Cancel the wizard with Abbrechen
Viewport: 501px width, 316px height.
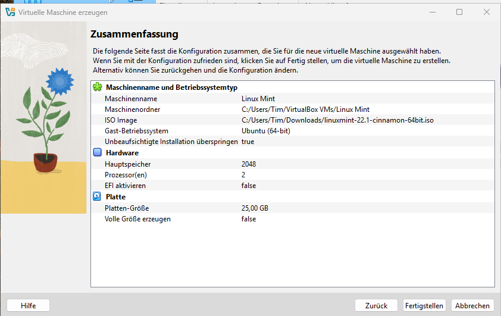[x=472, y=305]
